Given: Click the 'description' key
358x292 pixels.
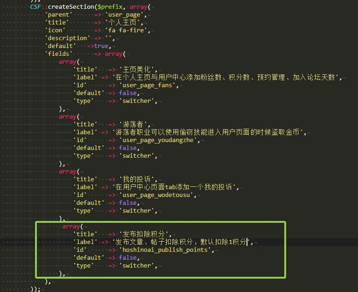Looking at the screenshot, I should [x=67, y=38].
